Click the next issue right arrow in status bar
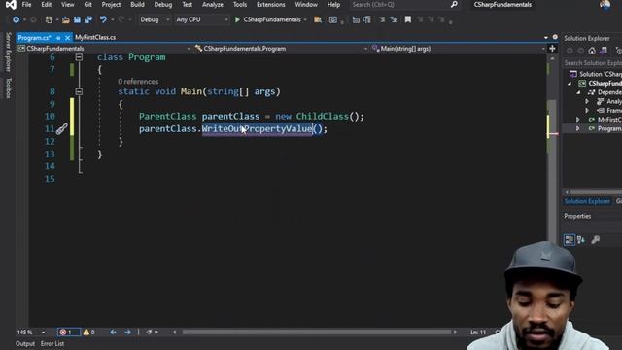 [x=127, y=332]
